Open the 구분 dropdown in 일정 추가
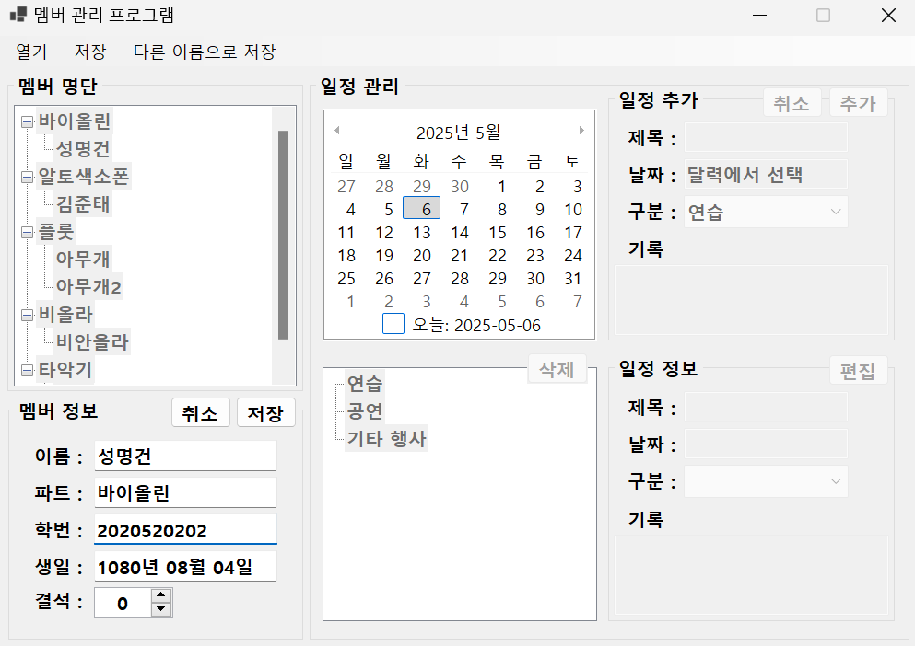This screenshot has width=915, height=646. pos(836,212)
